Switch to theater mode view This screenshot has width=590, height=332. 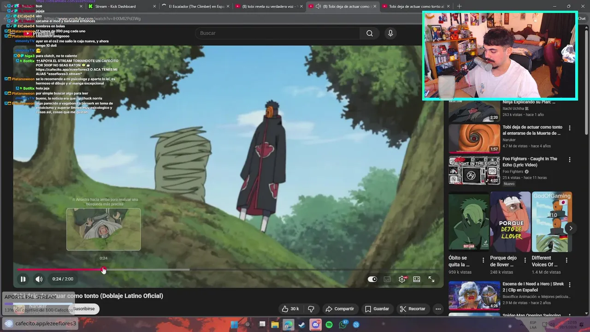click(417, 279)
